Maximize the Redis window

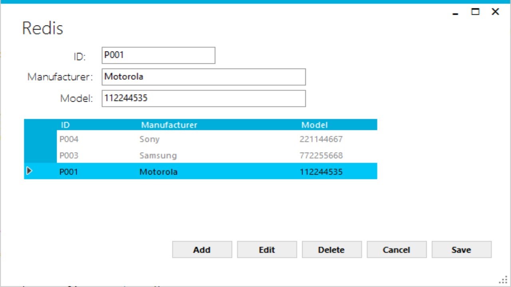475,12
